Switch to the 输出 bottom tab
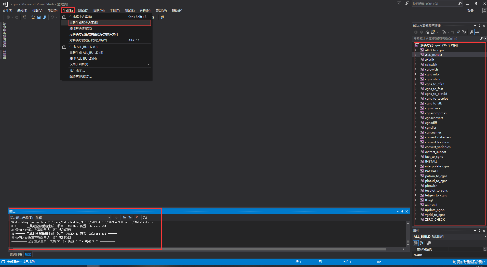Image resolution: width=487 pixels, height=267 pixels. tap(28, 254)
